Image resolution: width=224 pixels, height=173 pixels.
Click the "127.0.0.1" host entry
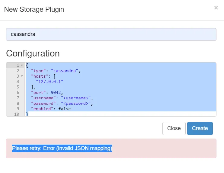50,82
